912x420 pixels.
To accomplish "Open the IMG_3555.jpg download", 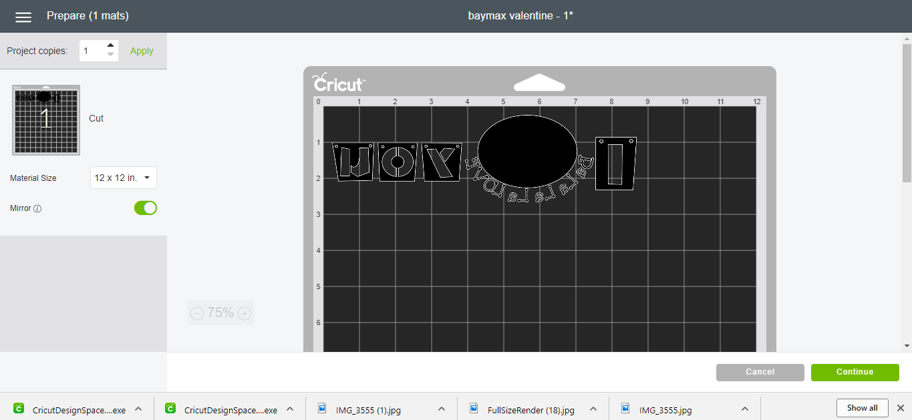I will 665,410.
